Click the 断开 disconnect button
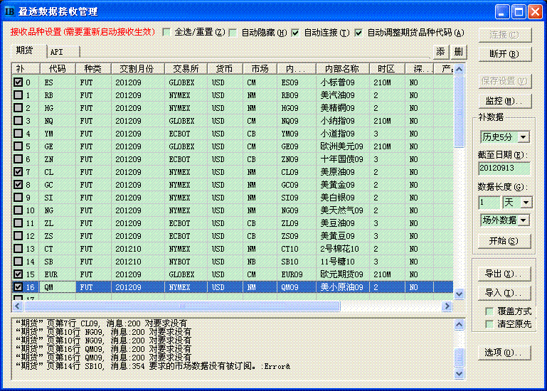The height and width of the screenshot is (391, 547). 504,54
